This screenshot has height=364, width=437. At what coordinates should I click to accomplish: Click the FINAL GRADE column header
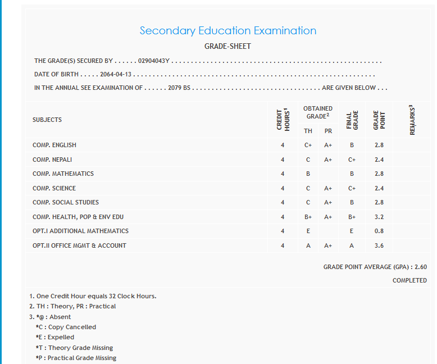pyautogui.click(x=352, y=120)
